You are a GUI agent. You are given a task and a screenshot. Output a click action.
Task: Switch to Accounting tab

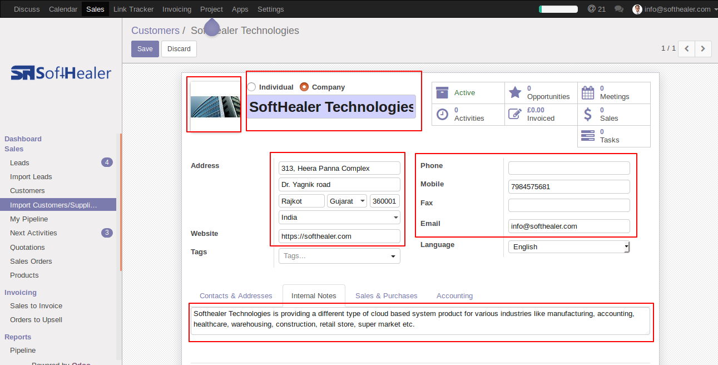[x=454, y=296]
